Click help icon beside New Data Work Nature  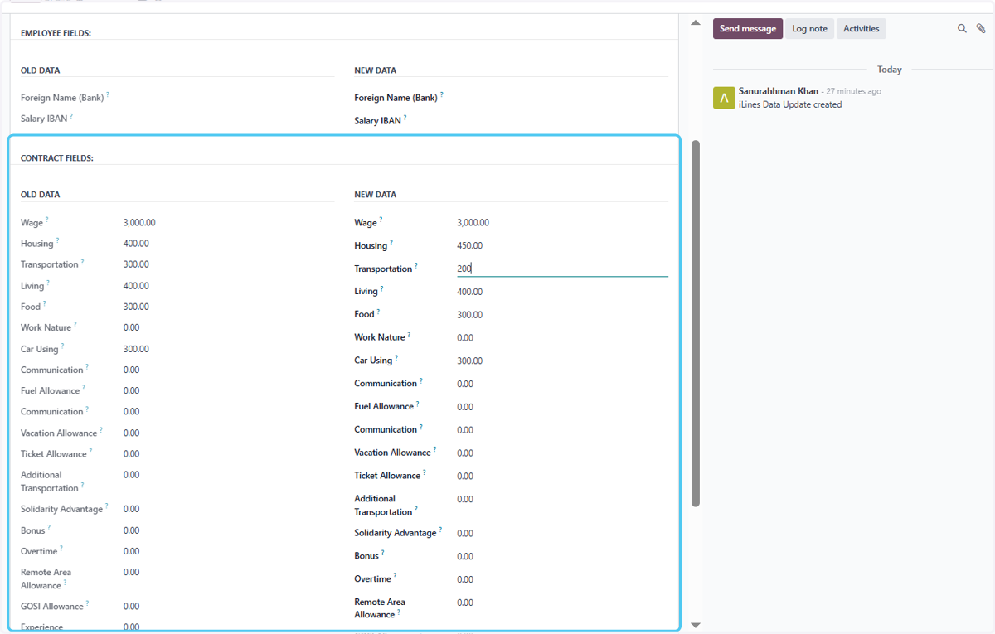pos(409,335)
